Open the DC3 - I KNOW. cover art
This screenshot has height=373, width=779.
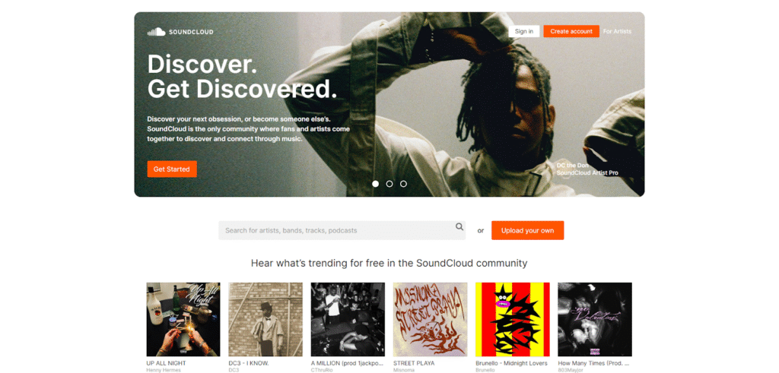265,319
